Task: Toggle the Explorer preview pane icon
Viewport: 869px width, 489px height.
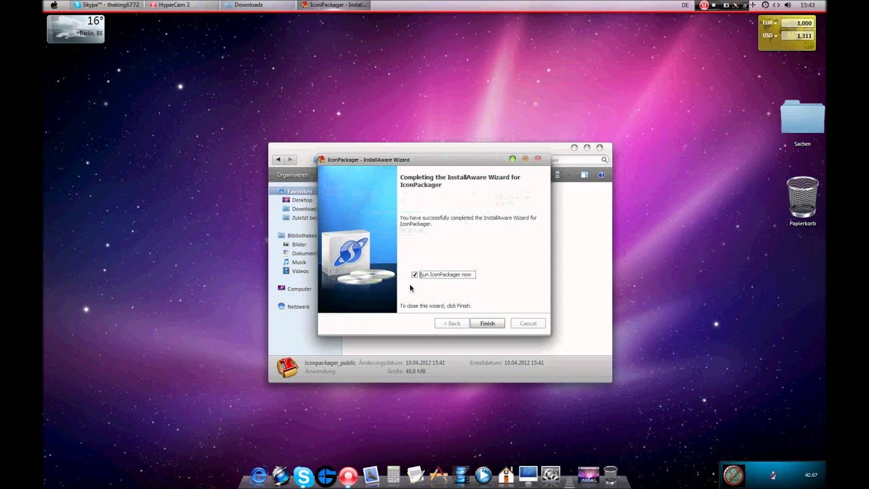Action: pyautogui.click(x=584, y=175)
